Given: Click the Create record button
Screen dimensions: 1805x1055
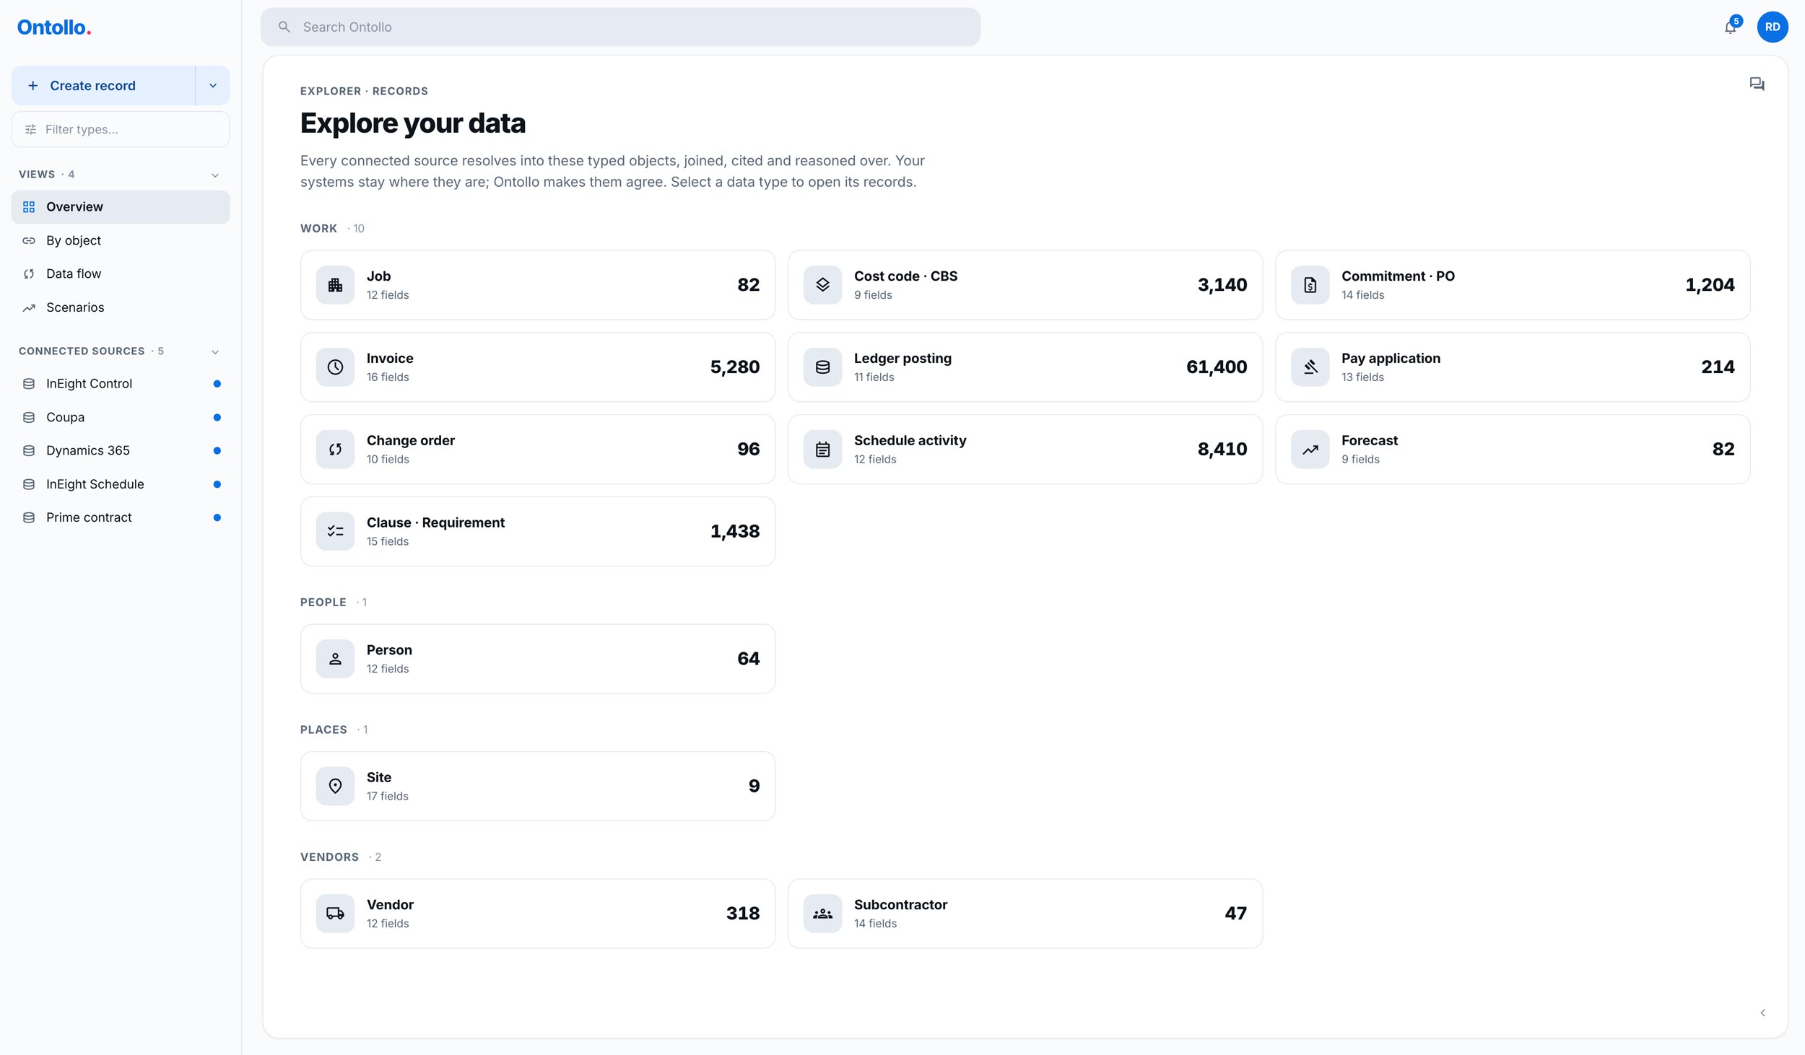Looking at the screenshot, I should click(103, 86).
